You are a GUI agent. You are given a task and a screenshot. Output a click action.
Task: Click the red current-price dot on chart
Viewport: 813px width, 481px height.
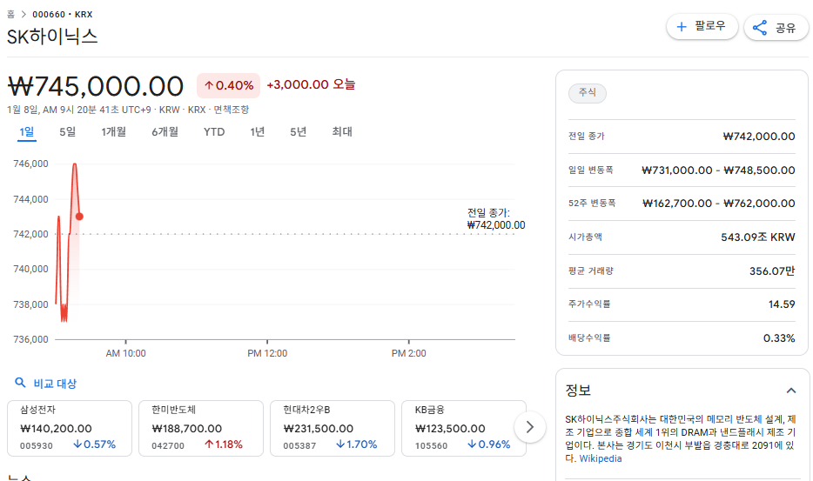pyautogui.click(x=79, y=217)
